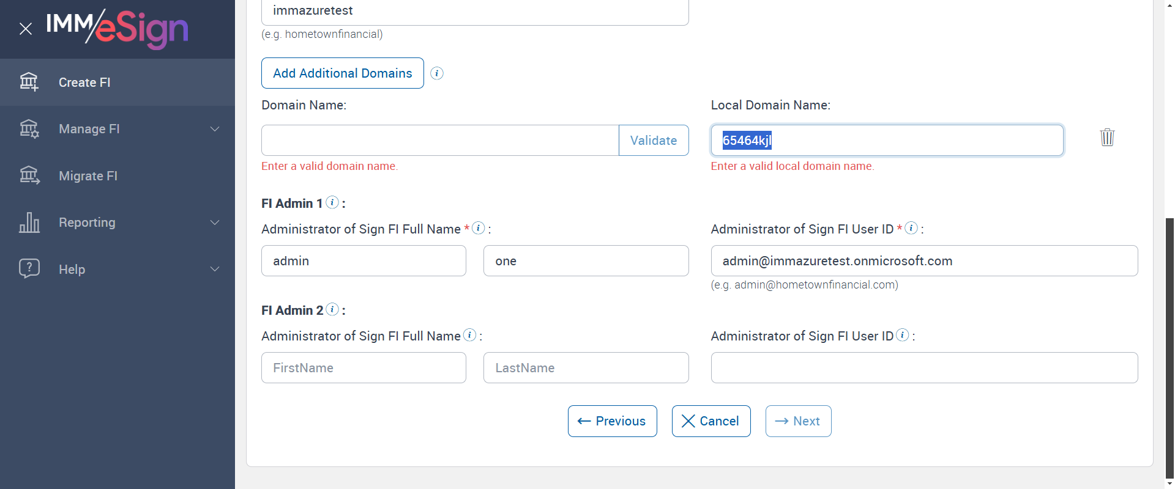Screen dimensions: 1175x489
Task: Open the Migrate FI menu item
Action: click(x=88, y=176)
